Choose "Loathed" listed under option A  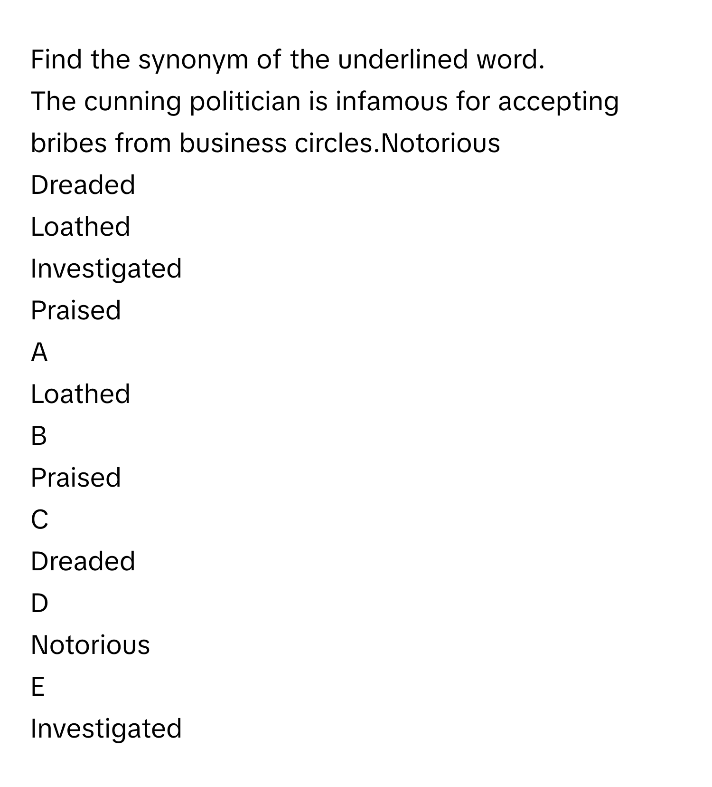80,394
